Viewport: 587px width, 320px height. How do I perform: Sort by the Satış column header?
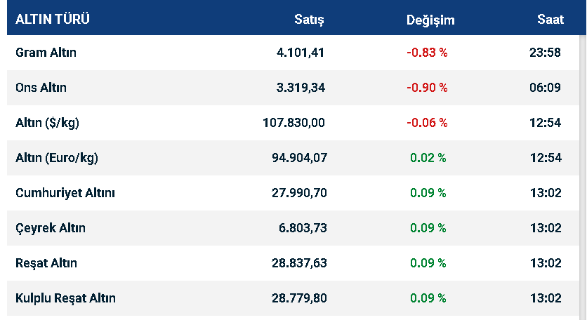pos(309,19)
